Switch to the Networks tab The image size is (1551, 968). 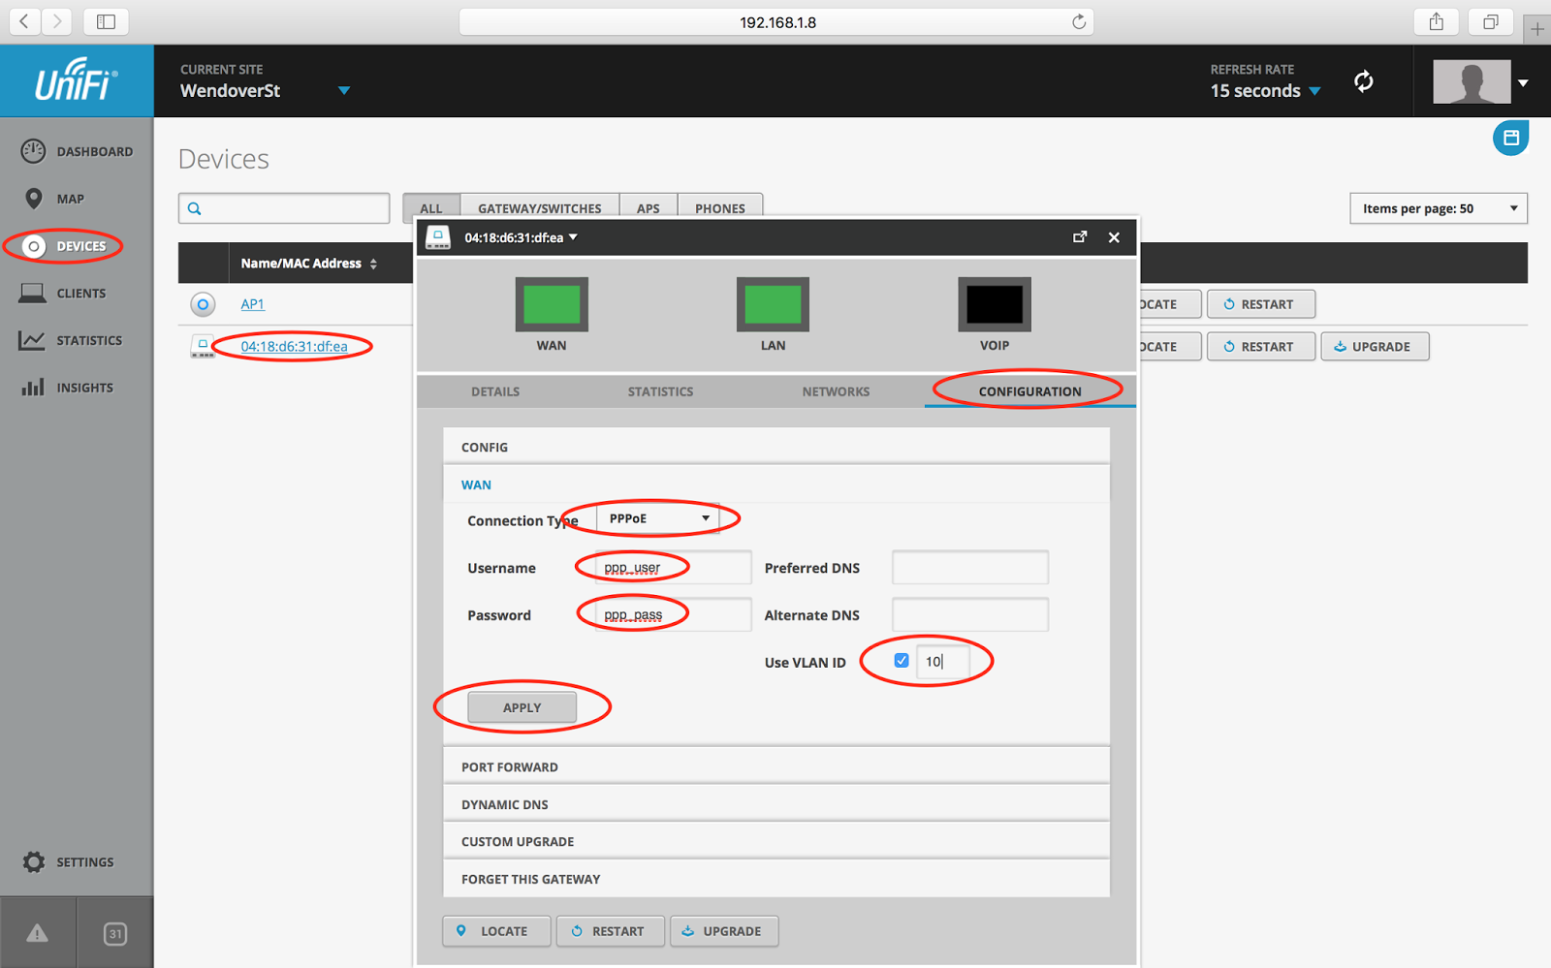(x=836, y=391)
